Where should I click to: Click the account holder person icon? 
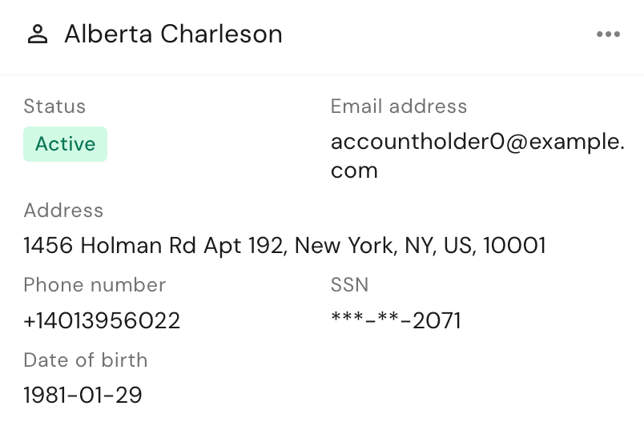click(38, 34)
